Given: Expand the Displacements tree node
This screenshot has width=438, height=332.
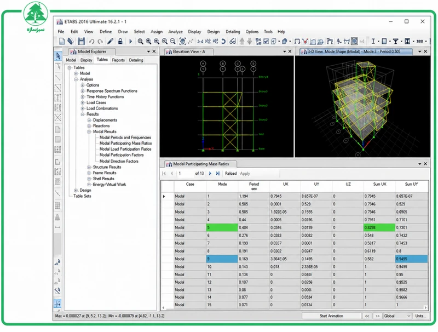Looking at the screenshot, I should (89, 120).
